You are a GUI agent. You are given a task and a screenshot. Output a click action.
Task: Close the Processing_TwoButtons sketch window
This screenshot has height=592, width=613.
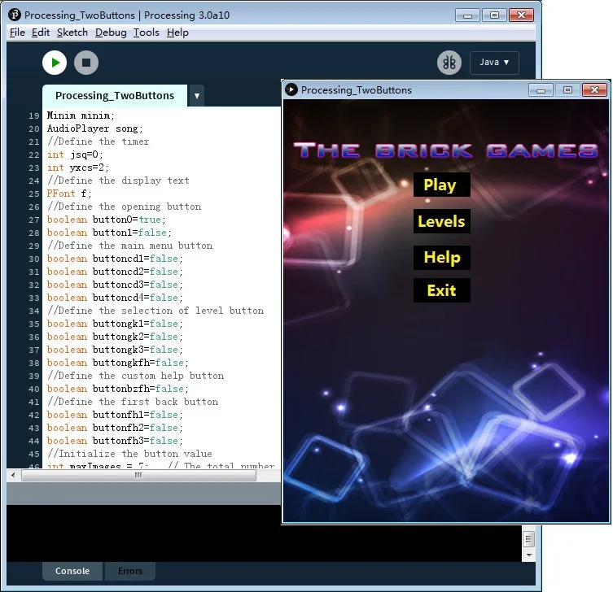(x=594, y=90)
